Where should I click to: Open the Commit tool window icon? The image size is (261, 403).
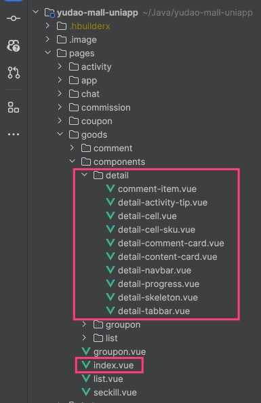pyautogui.click(x=14, y=18)
